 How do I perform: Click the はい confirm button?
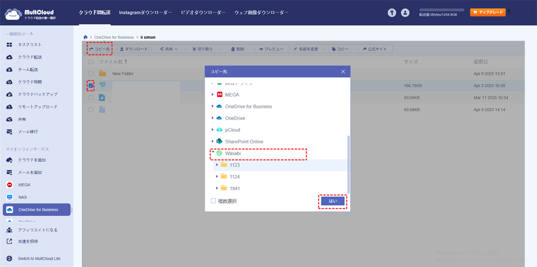click(333, 201)
